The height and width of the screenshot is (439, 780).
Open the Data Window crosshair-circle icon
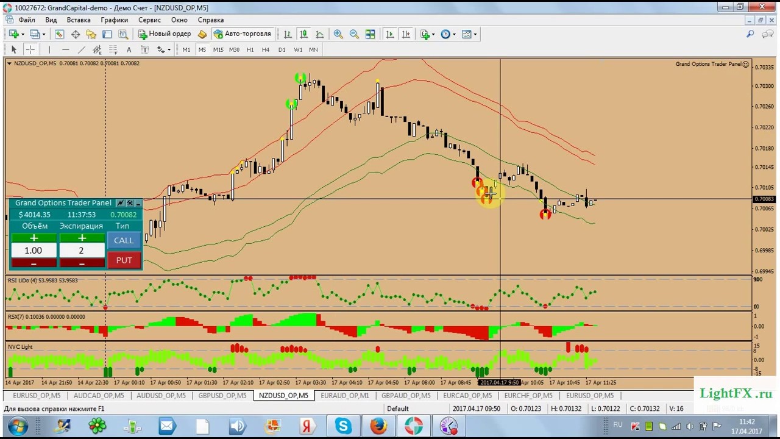pyautogui.click(x=76, y=34)
